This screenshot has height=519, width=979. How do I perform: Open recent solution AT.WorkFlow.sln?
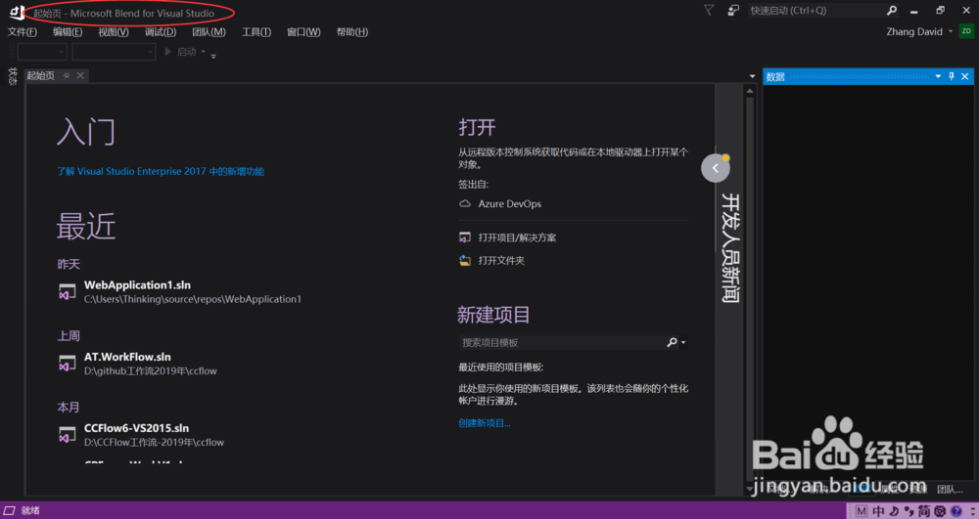tap(127, 357)
